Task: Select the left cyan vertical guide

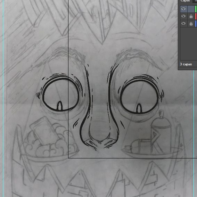Action: coord(3,99)
